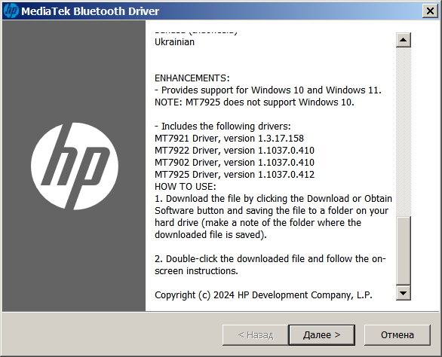This screenshot has width=442, height=357.
Task: Click the scroll down arrow of the text box
Action: click(x=403, y=293)
